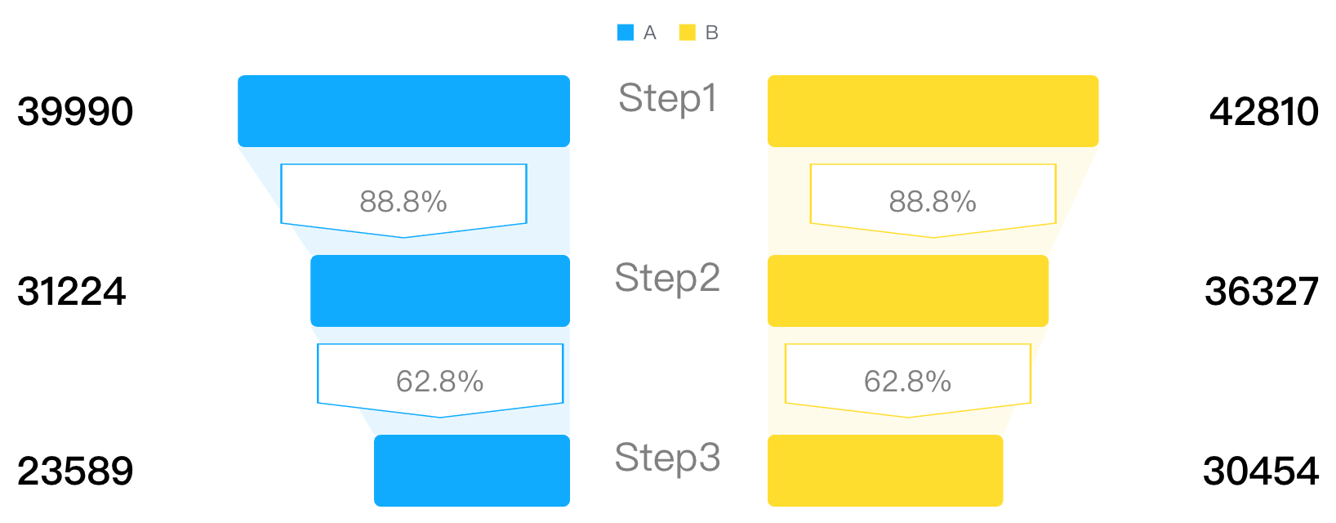Click the blue legend swatch for A
1336x523 pixels.
tap(626, 33)
